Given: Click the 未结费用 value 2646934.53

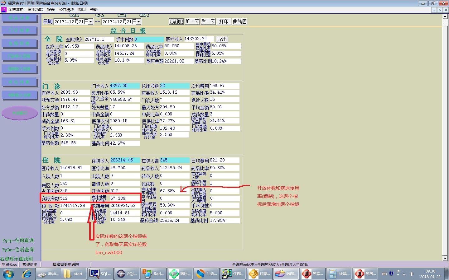Looking at the screenshot, I should coord(125,206).
